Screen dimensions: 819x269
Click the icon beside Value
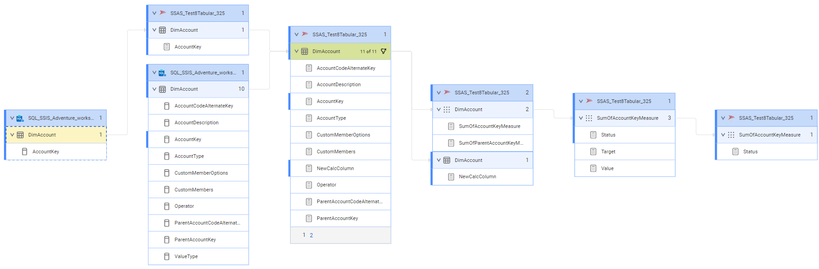(x=593, y=168)
